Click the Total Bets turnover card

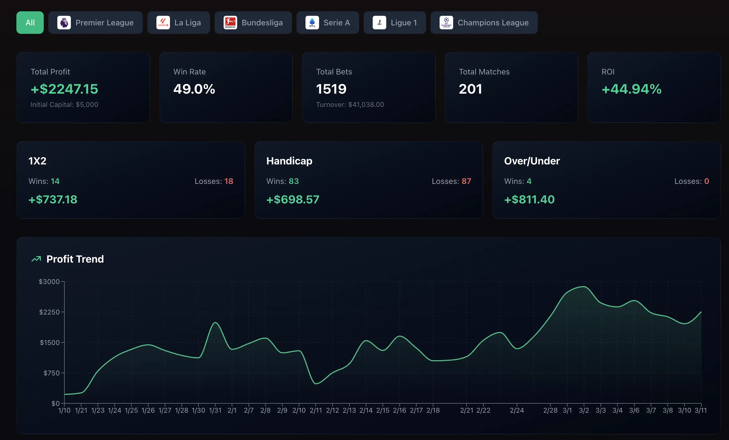tap(368, 87)
